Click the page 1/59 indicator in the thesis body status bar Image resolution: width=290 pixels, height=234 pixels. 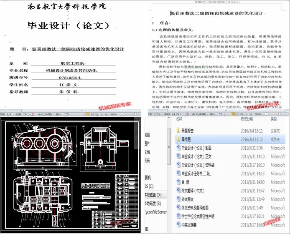154,114
